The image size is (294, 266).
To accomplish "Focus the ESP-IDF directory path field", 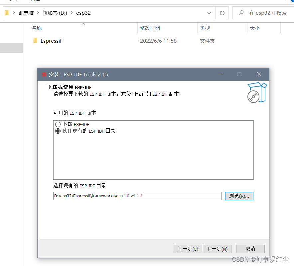I will click(x=137, y=196).
